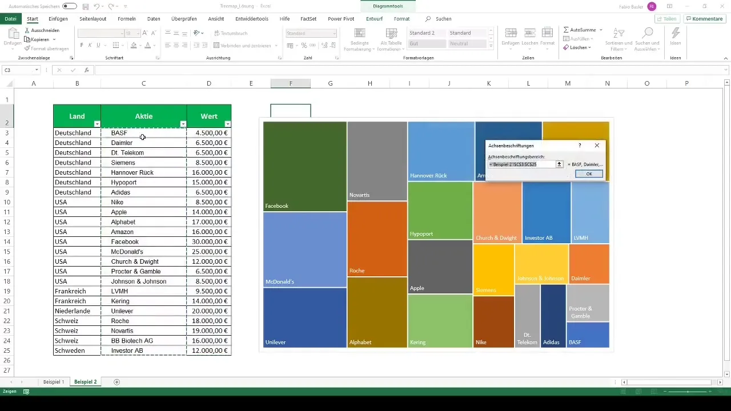Image resolution: width=731 pixels, height=411 pixels.
Task: Open the Datei tab
Action: click(x=10, y=19)
